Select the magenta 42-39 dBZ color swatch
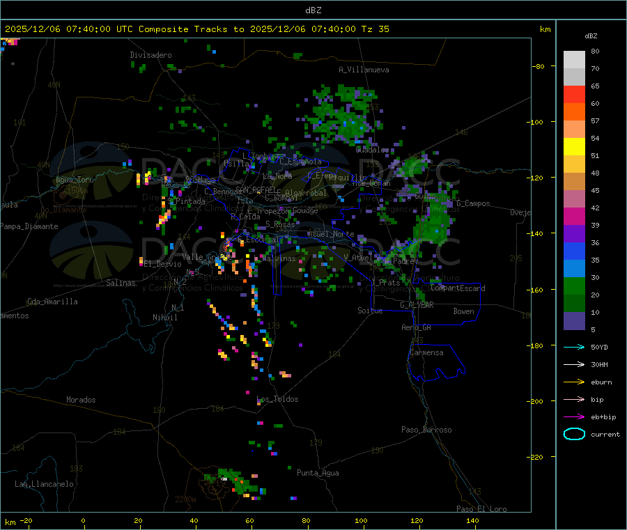 pyautogui.click(x=574, y=216)
